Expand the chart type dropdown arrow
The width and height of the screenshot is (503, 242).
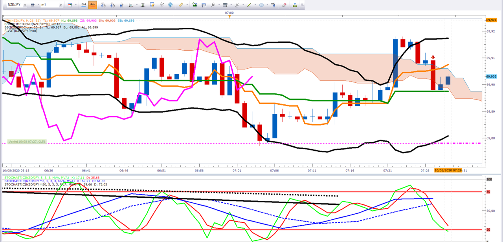click(x=76, y=5)
